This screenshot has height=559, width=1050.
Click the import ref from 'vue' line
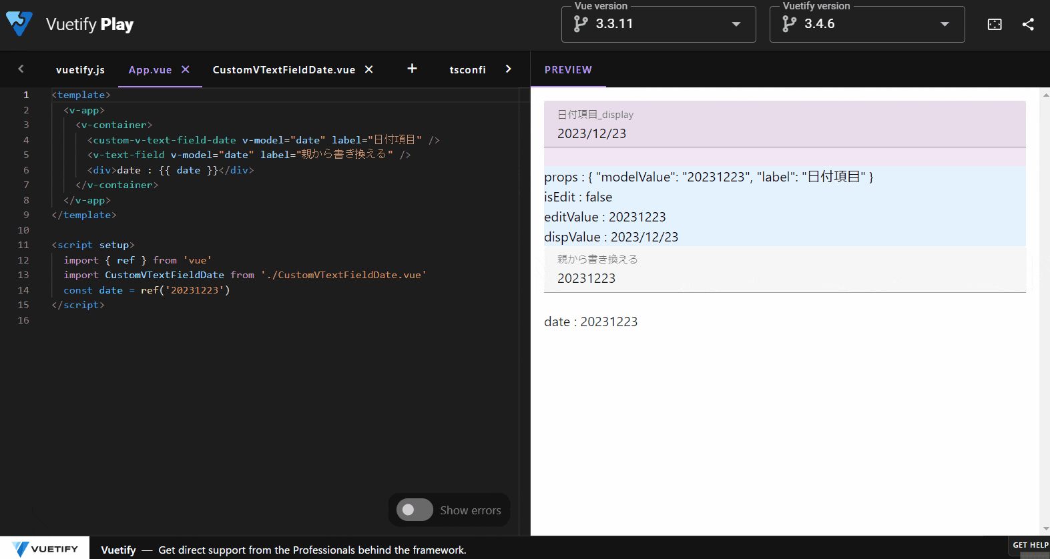point(138,260)
